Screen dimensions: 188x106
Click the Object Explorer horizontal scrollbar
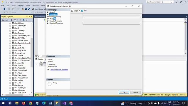(x=14, y=95)
